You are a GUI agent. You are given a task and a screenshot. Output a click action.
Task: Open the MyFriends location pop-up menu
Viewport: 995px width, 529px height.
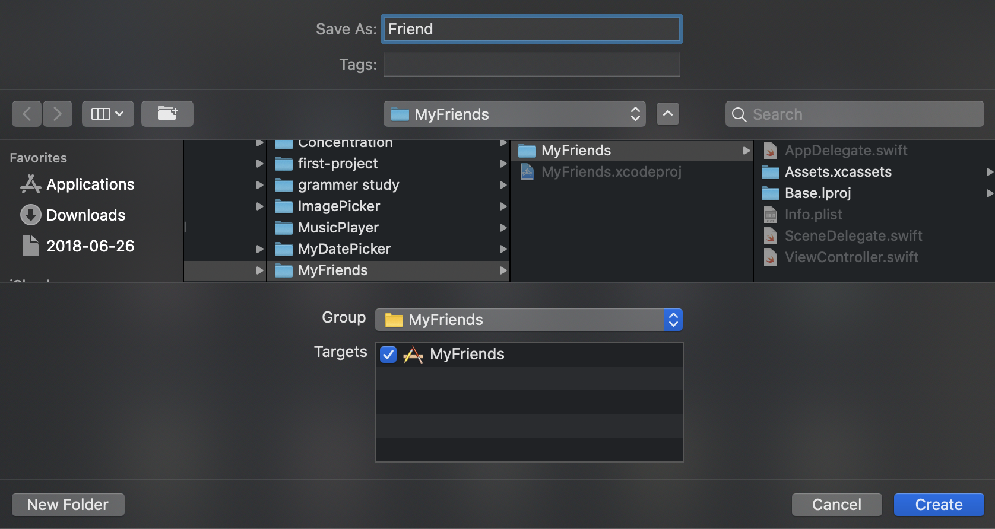[x=515, y=114]
